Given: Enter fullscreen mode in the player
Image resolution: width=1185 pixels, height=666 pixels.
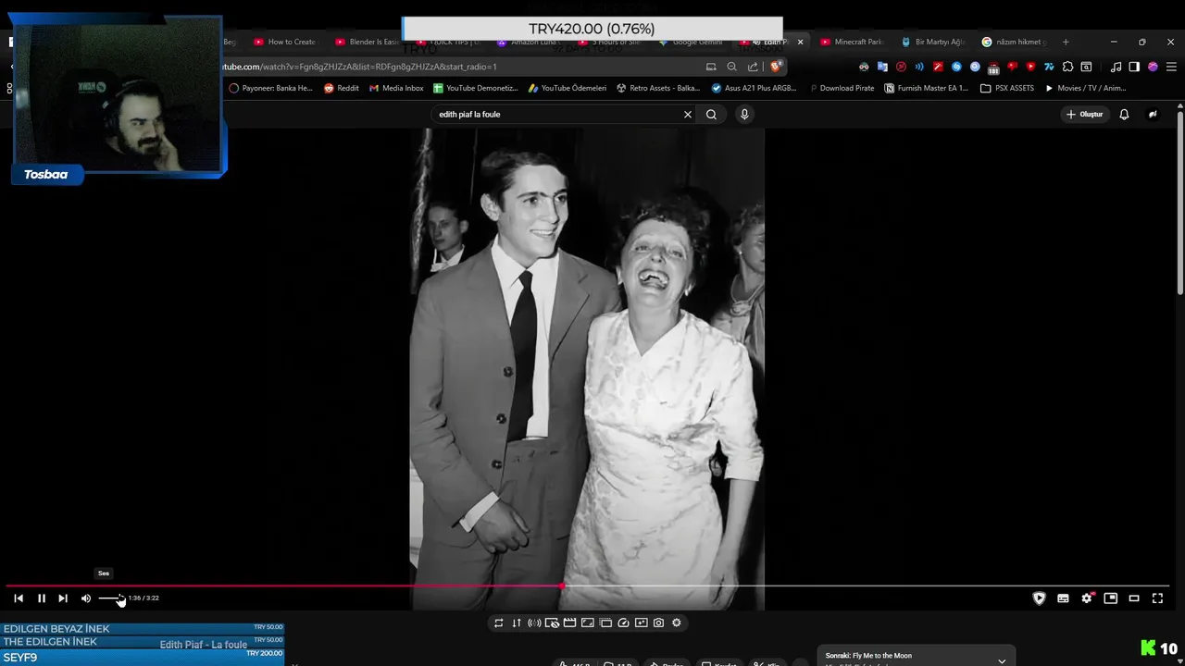Looking at the screenshot, I should pyautogui.click(x=1157, y=598).
